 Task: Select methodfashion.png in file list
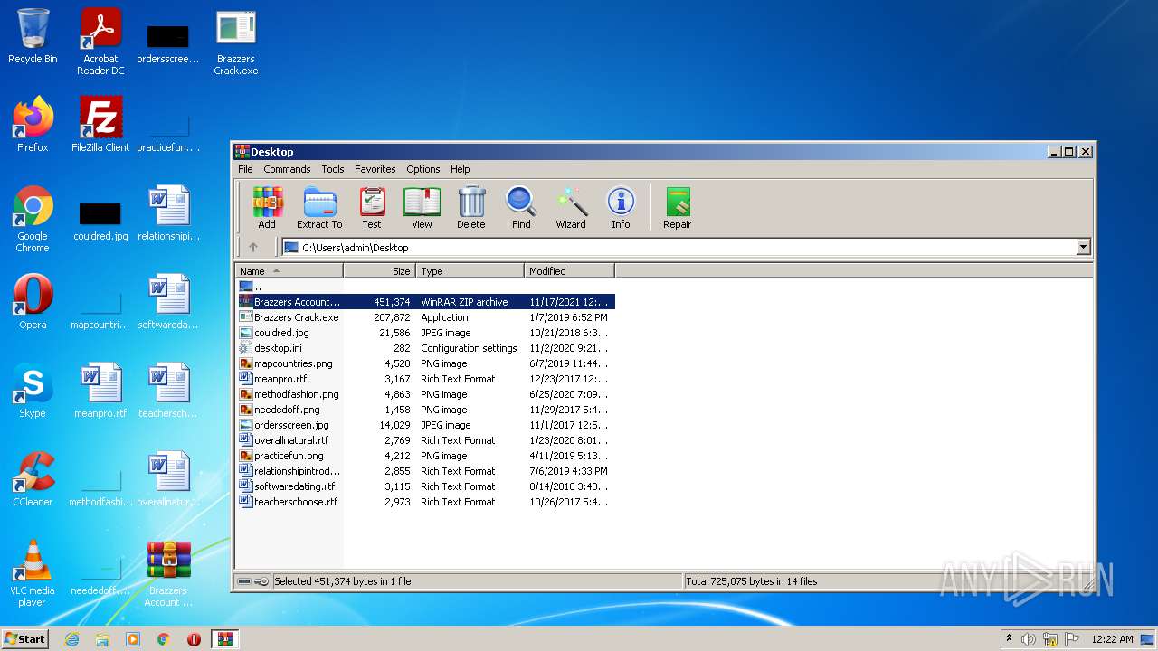[x=426, y=394]
